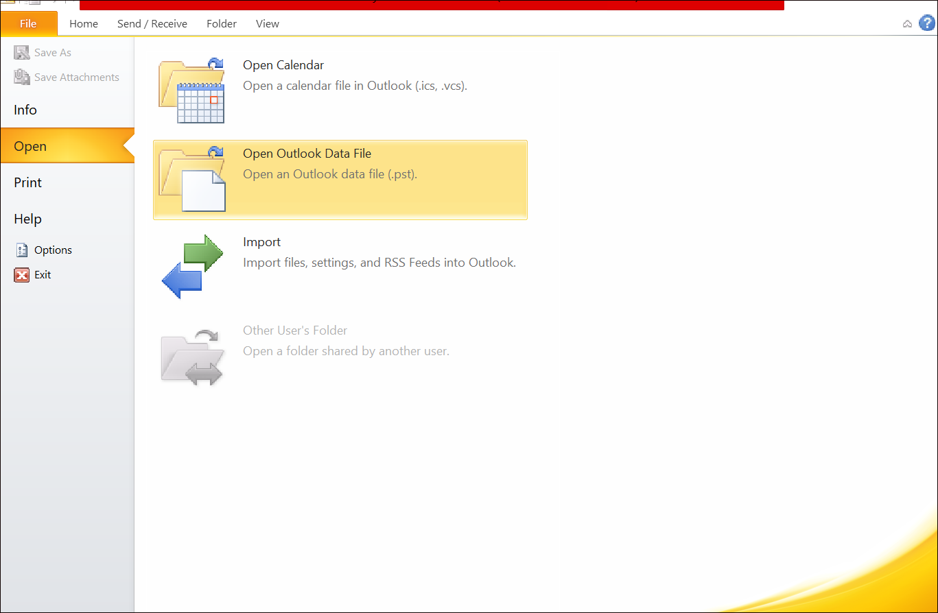Switch to the Send / Receive tab
The height and width of the screenshot is (613, 938).
point(152,24)
